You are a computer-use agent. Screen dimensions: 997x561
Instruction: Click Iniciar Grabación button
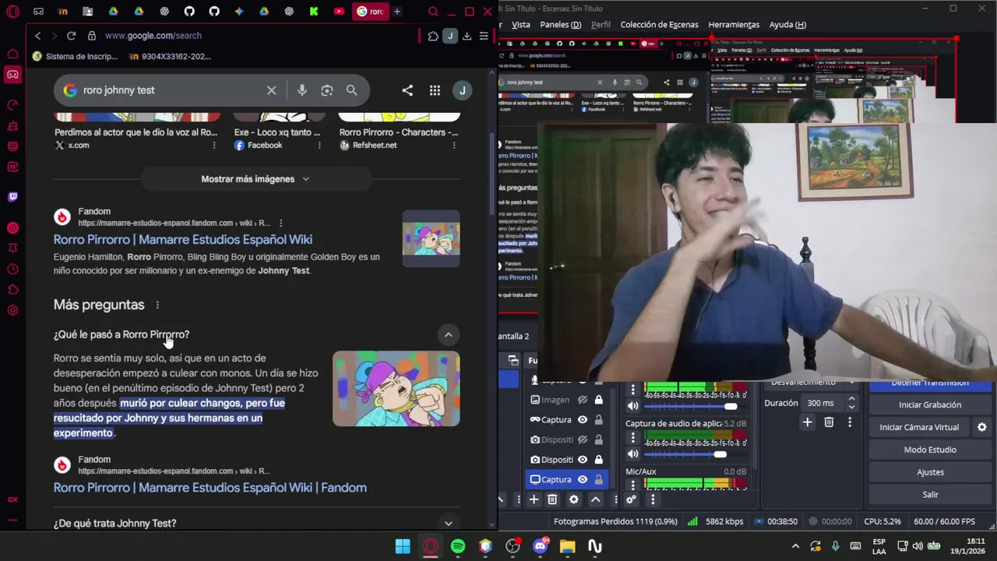(x=929, y=405)
